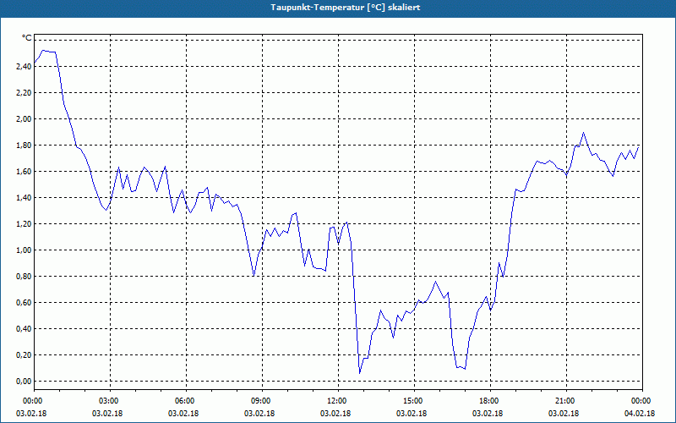Click the 03:00 time axis label

[x=110, y=401]
